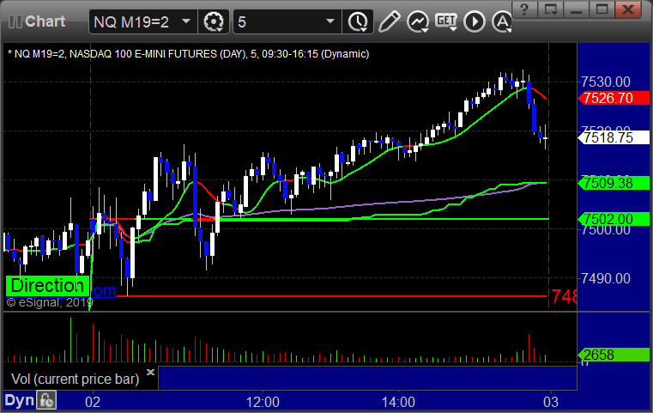
Task: Click the pop-out window menu button
Action: click(550, 9)
